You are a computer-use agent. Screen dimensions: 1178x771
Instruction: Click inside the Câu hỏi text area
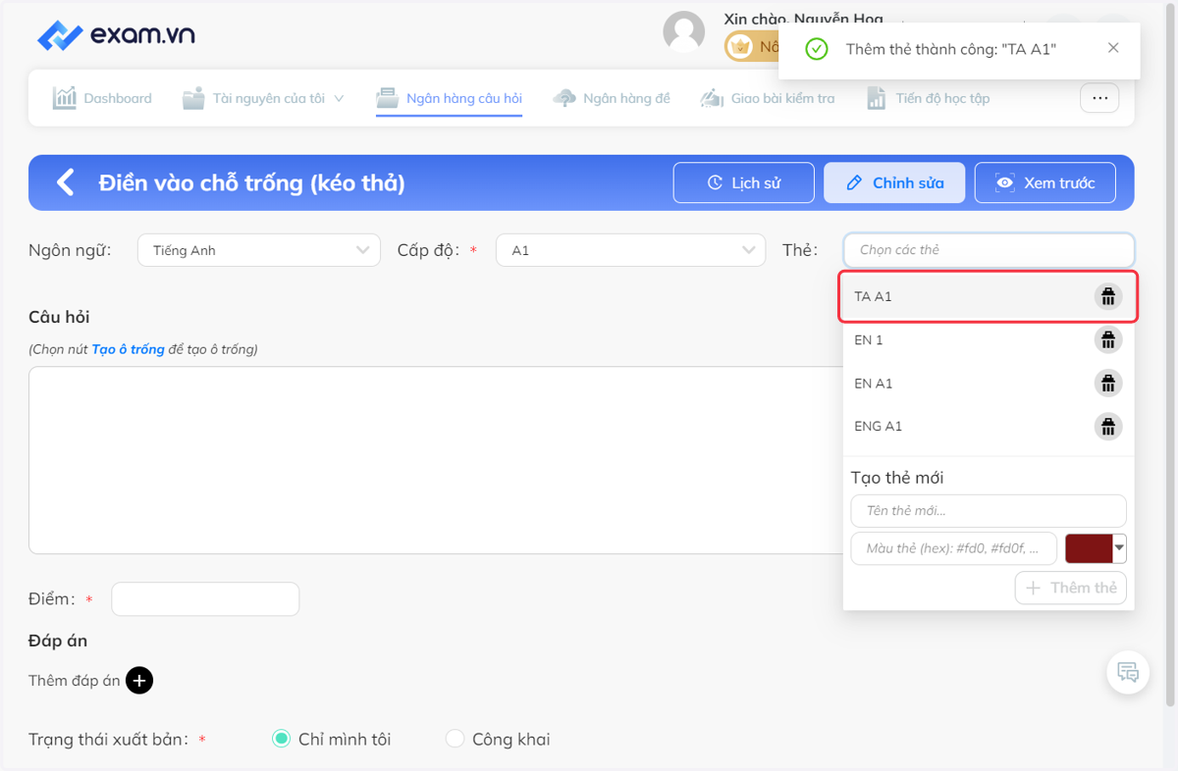click(435, 460)
